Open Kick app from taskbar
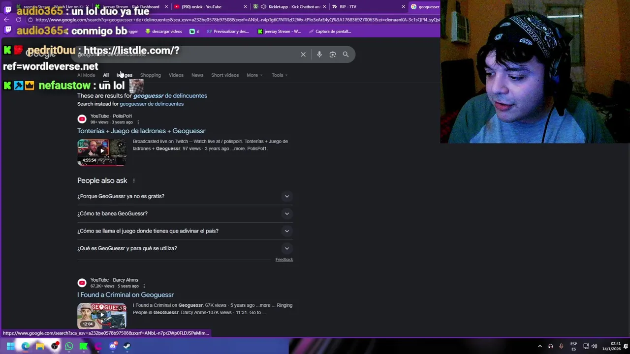This screenshot has width=630, height=354. coord(84,346)
